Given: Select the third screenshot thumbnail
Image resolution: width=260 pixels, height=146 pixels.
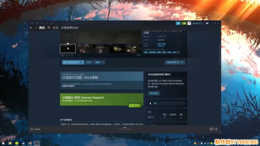Looking at the screenshot, I should [100, 48].
